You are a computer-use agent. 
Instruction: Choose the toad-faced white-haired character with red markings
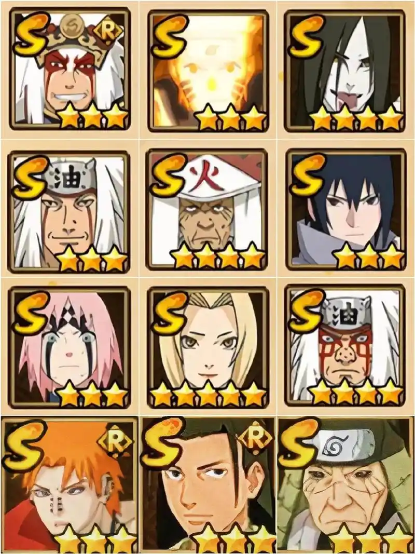(344, 346)
